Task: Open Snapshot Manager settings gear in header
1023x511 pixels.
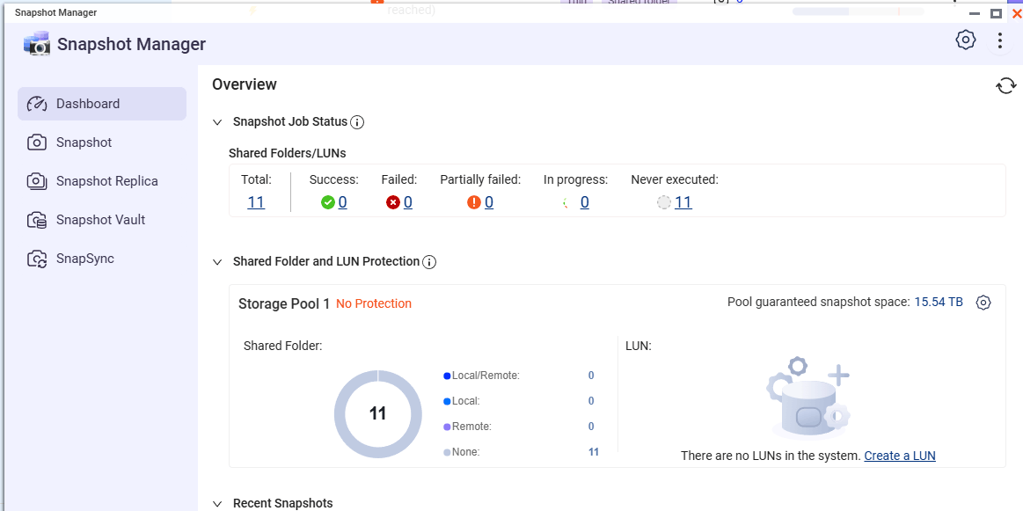Action: pyautogui.click(x=966, y=40)
